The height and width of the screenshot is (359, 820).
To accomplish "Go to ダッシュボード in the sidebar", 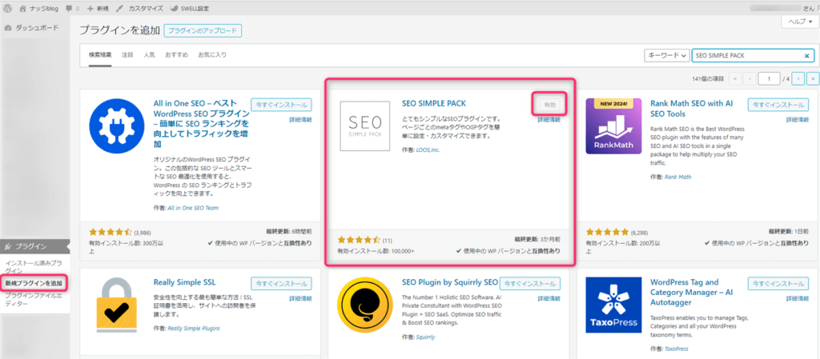I will [x=31, y=28].
